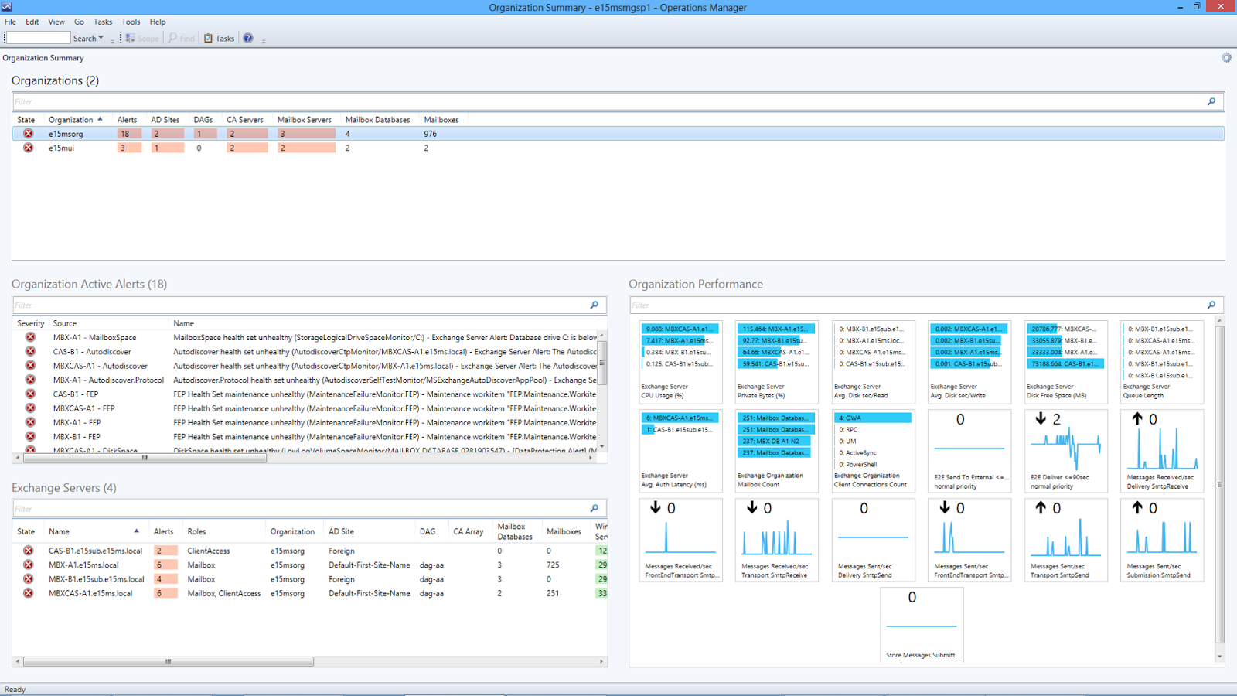Open Messages Received/sec Delivery SmtpReceive tile
The width and height of the screenshot is (1237, 696).
coord(1162,451)
